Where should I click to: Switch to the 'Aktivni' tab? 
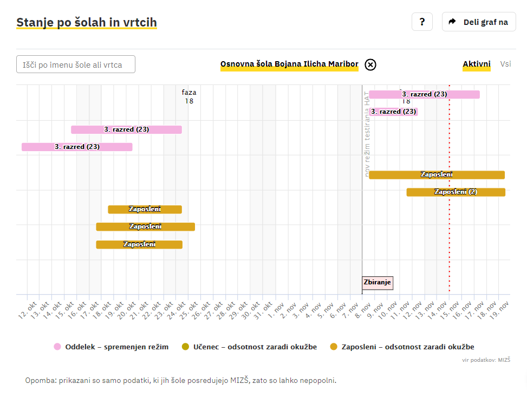pyautogui.click(x=476, y=64)
